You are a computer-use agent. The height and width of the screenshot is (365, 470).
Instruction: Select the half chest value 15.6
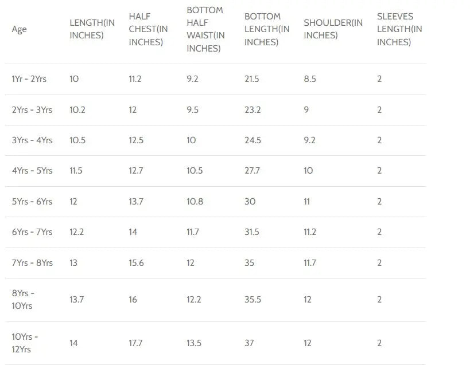pos(136,262)
